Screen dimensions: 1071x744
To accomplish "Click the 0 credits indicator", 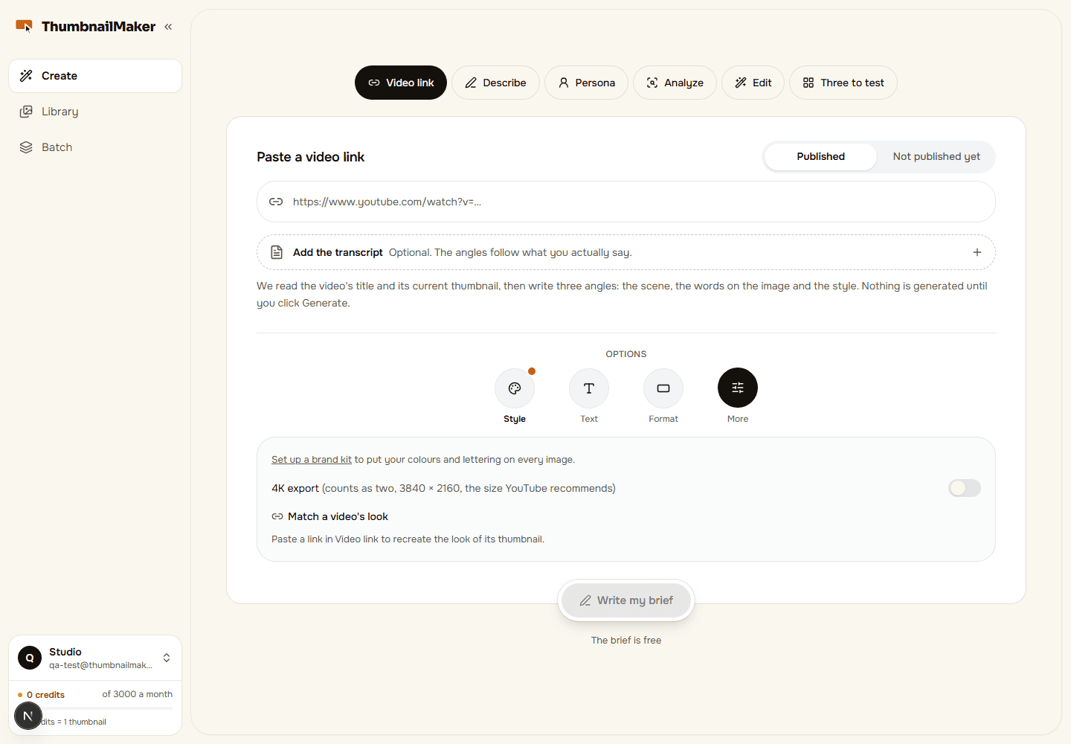I will [42, 695].
